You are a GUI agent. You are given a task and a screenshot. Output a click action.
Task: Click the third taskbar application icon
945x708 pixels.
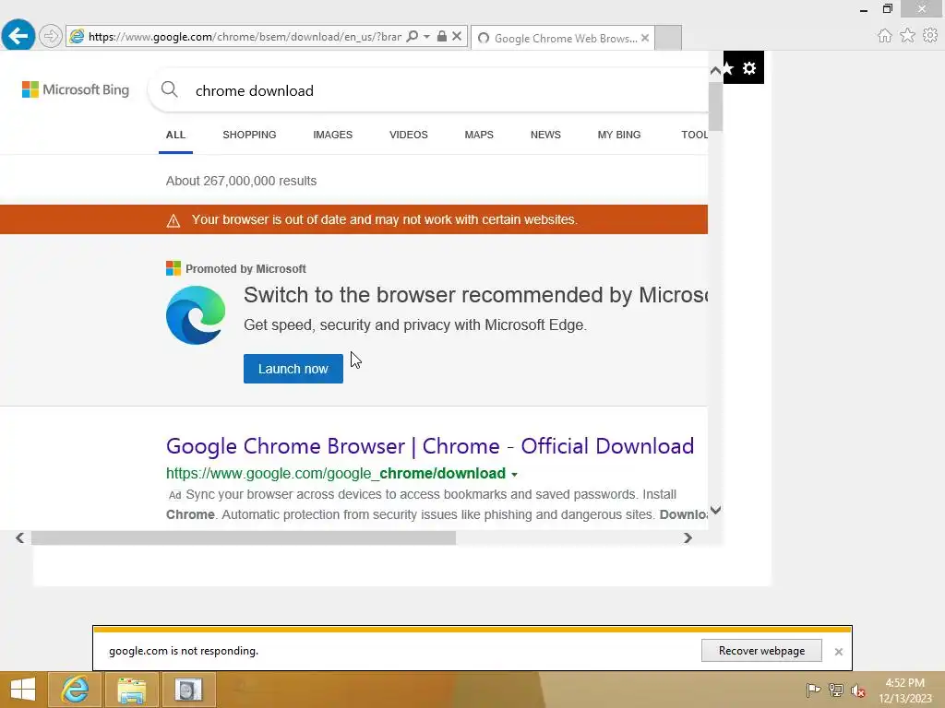[188, 690]
